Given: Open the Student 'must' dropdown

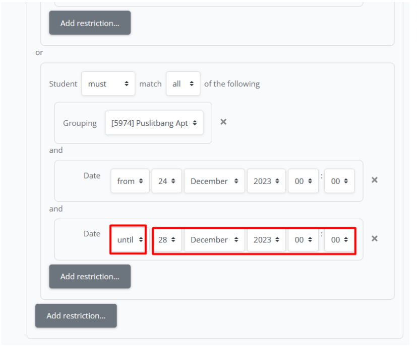Looking at the screenshot, I should tap(108, 84).
